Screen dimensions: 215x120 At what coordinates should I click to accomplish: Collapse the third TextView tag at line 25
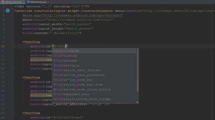[13, 113]
